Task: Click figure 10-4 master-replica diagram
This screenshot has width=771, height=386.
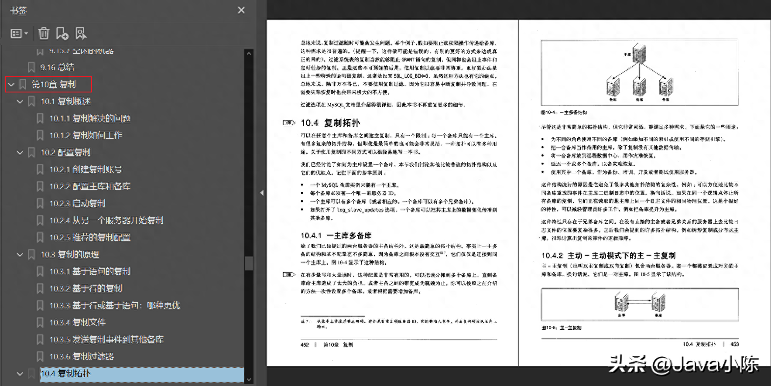Action: click(640, 73)
